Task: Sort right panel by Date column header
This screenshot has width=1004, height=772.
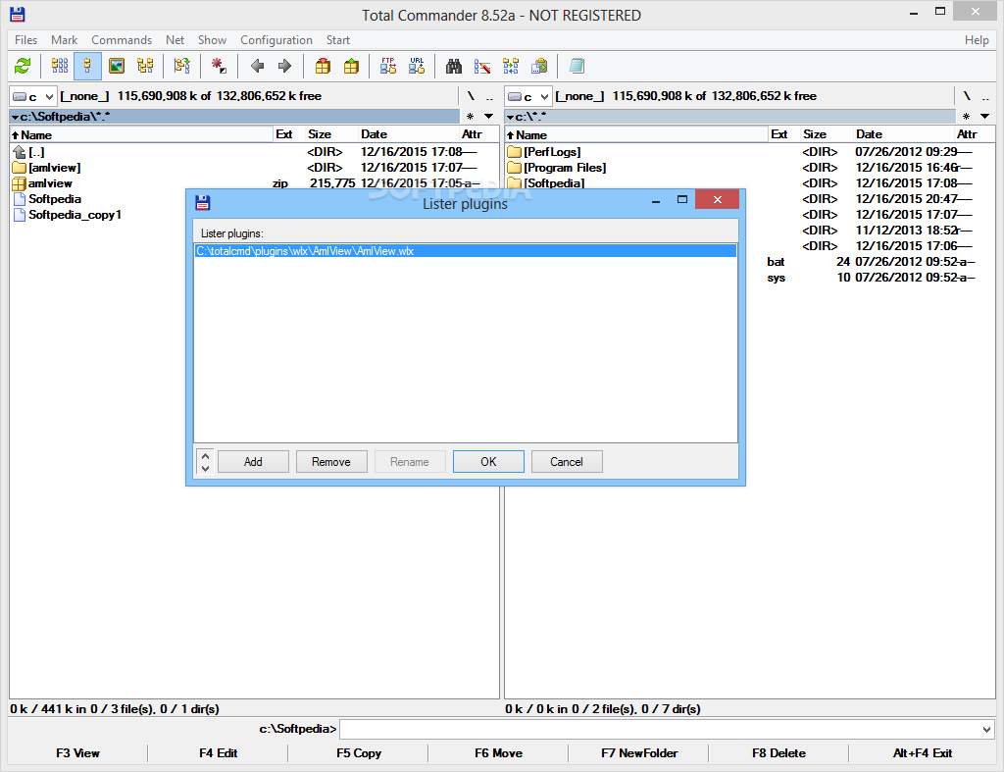Action: [903, 134]
